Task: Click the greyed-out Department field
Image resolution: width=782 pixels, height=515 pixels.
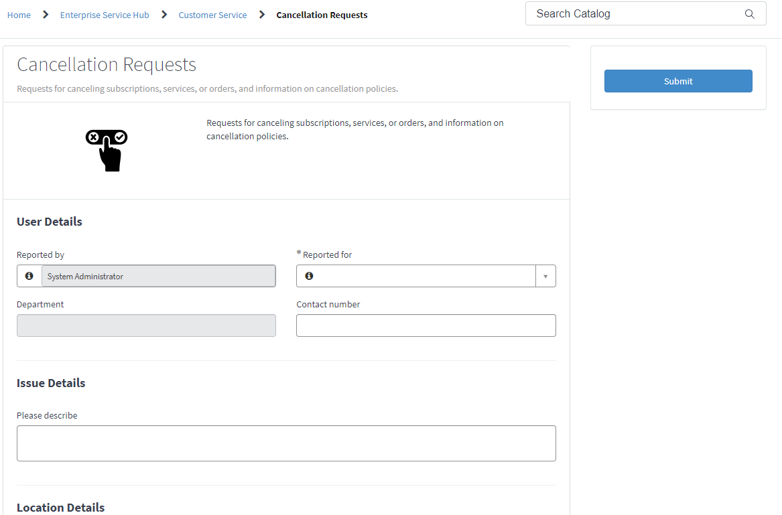Action: coord(146,325)
